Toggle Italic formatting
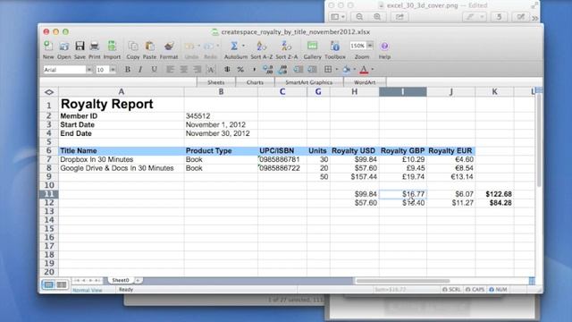The height and width of the screenshot is (322, 572). [140, 70]
